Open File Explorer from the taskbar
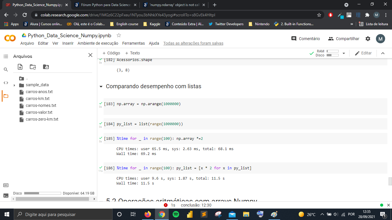Screen dimensions: 392x220 pyautogui.click(x=246, y=214)
